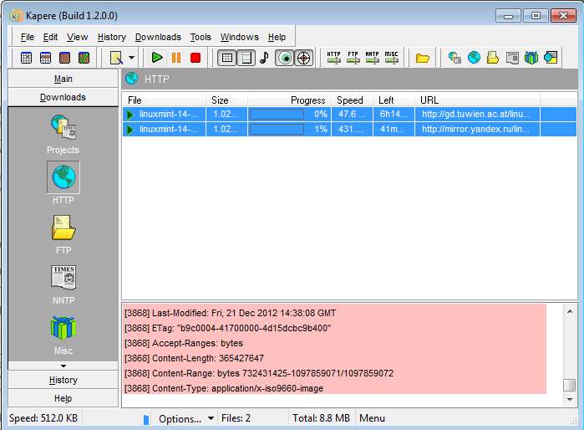Click the FTP folder toolbar icon
Image resolution: width=584 pixels, height=430 pixels.
[x=493, y=58]
